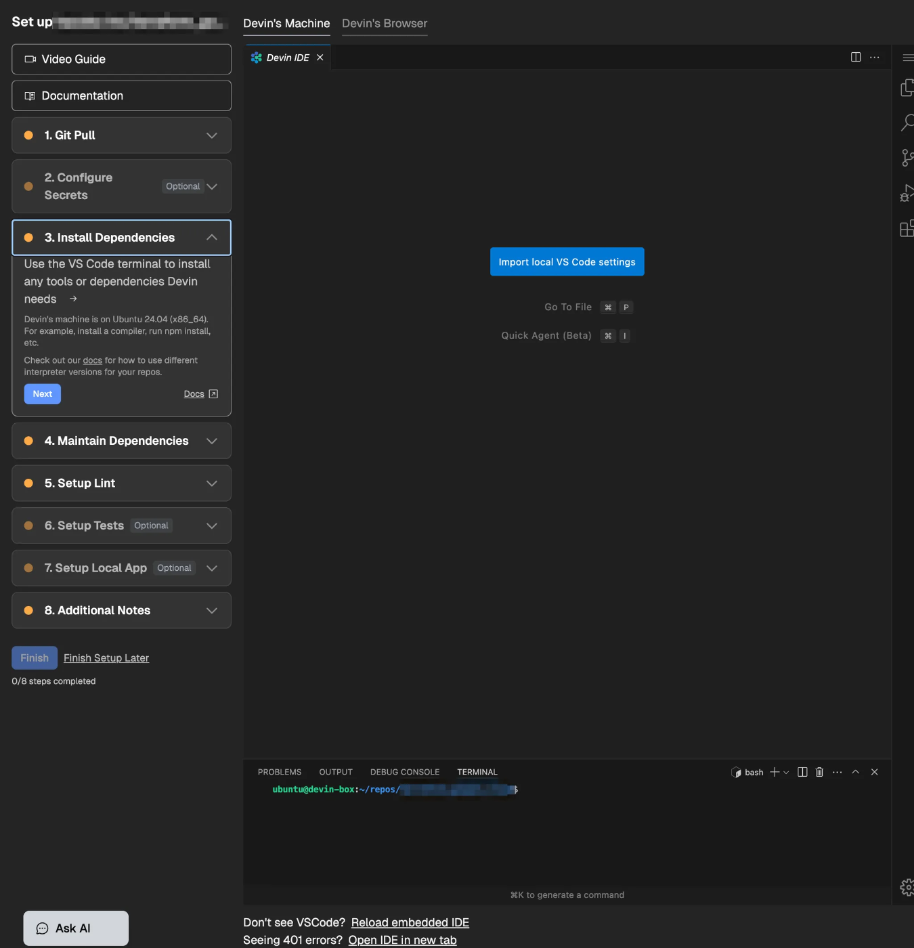Open the PROBLEMS panel tab

coord(280,772)
